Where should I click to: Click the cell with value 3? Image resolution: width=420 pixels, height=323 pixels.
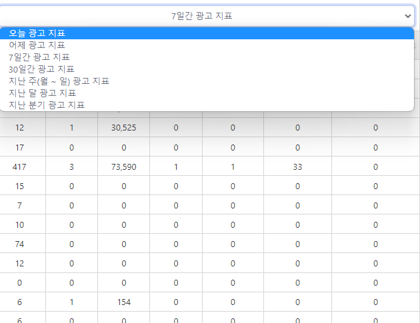[x=71, y=167]
